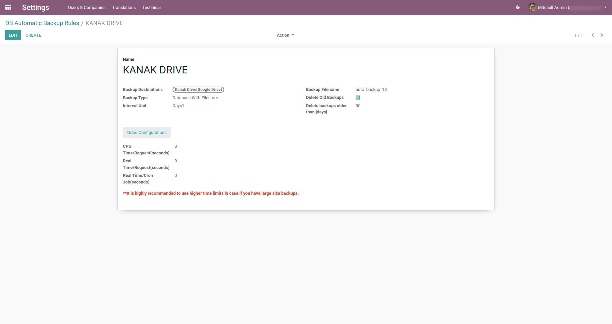Image resolution: width=612 pixels, height=324 pixels.
Task: Click the Interval Unit label
Action: tap(134, 106)
